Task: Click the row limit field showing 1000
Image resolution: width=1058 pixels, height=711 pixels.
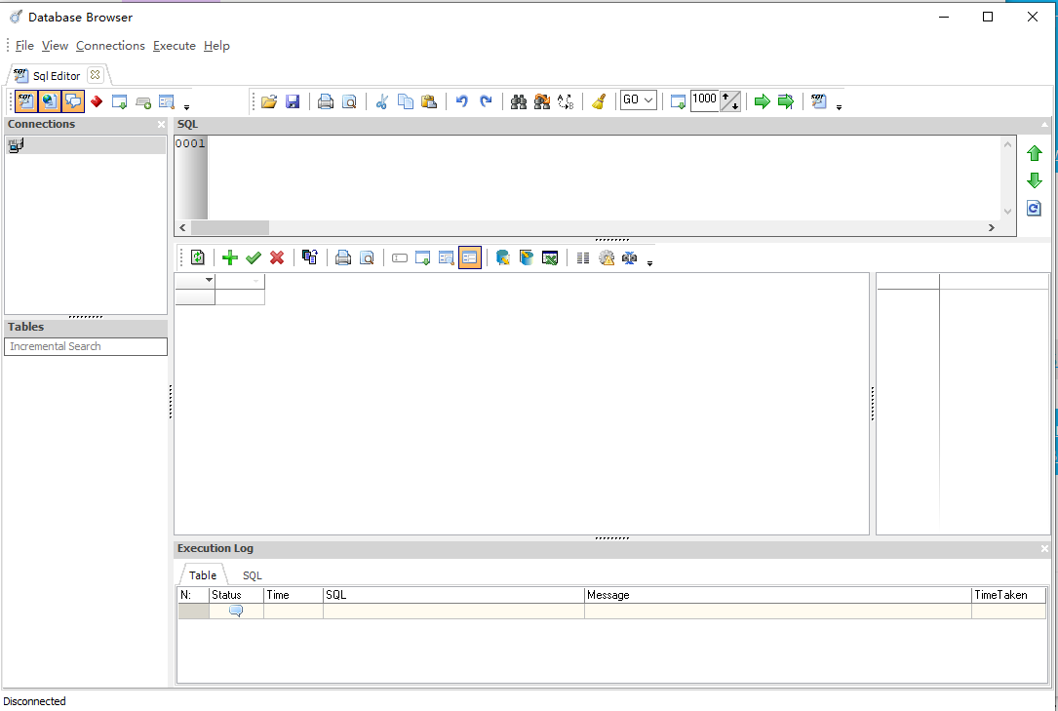Action: pyautogui.click(x=705, y=100)
